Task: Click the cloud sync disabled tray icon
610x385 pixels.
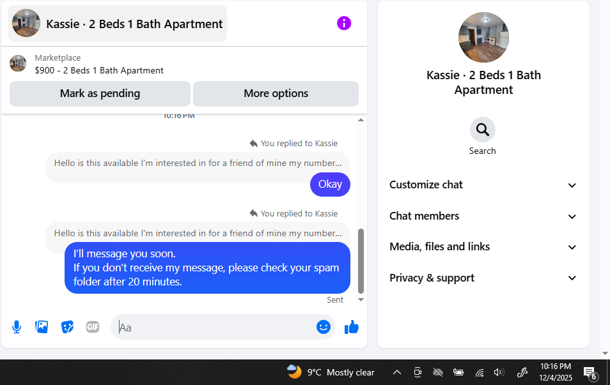Action: 437,373
